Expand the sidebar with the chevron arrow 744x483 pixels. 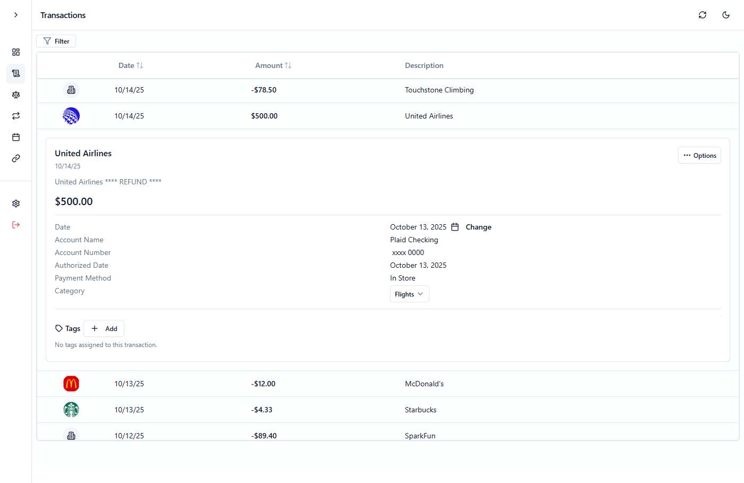point(15,15)
